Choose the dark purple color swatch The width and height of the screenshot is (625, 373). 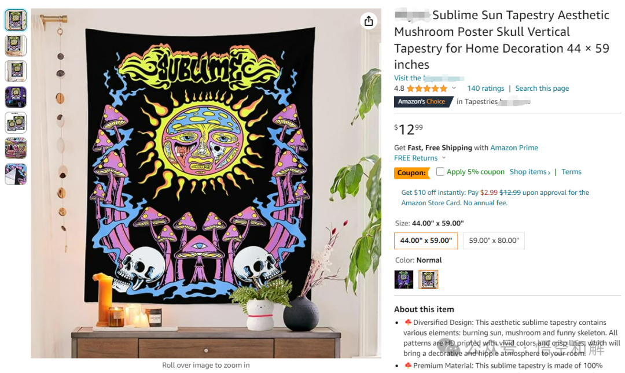[404, 279]
